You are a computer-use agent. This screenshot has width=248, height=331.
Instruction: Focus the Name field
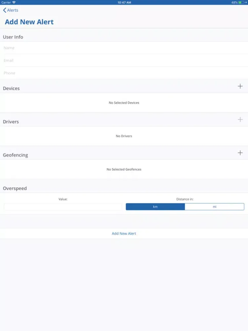124,48
